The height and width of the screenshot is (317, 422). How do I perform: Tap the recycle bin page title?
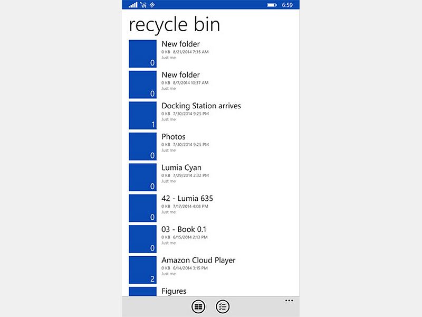point(175,25)
